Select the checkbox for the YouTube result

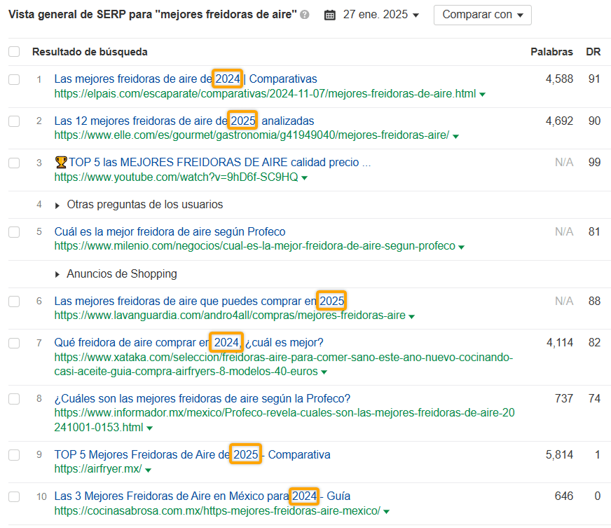pos(14,163)
